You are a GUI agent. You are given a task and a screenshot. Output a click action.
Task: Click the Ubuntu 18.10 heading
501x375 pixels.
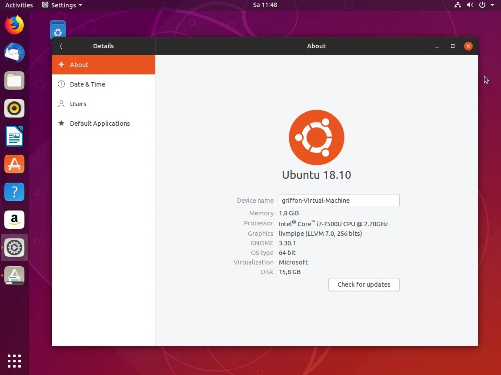[316, 175]
